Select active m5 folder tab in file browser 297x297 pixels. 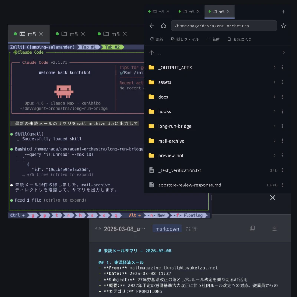click(x=219, y=12)
